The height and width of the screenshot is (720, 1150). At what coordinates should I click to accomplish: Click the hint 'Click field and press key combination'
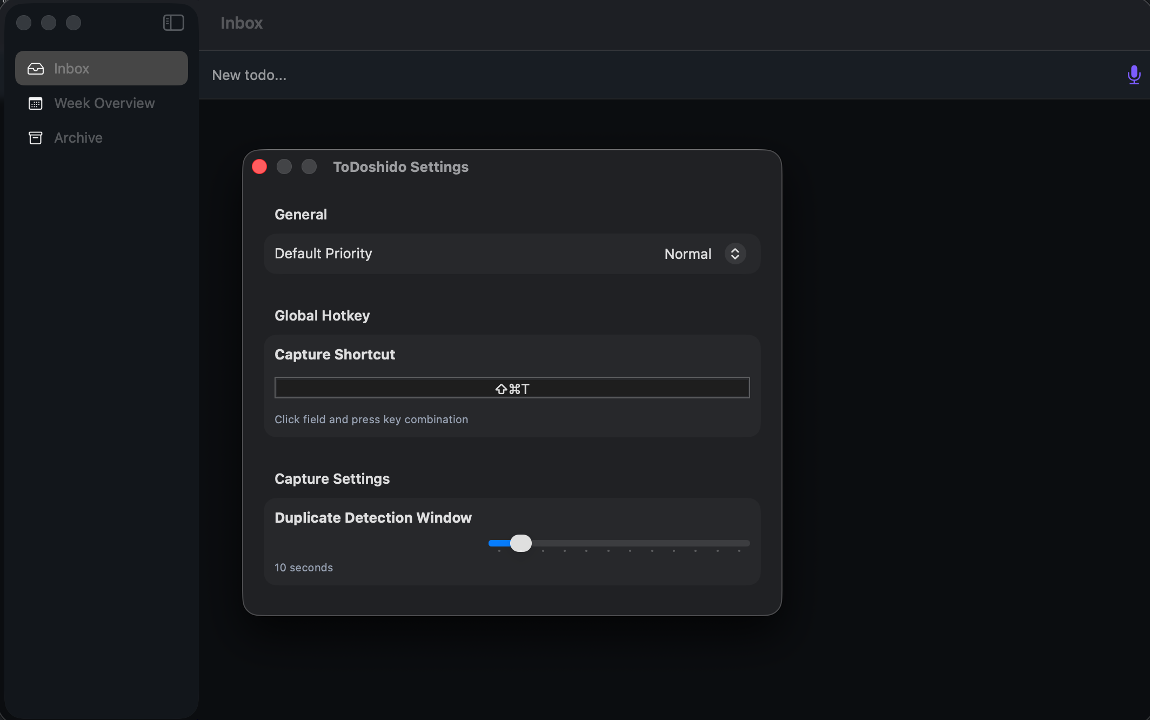click(371, 419)
